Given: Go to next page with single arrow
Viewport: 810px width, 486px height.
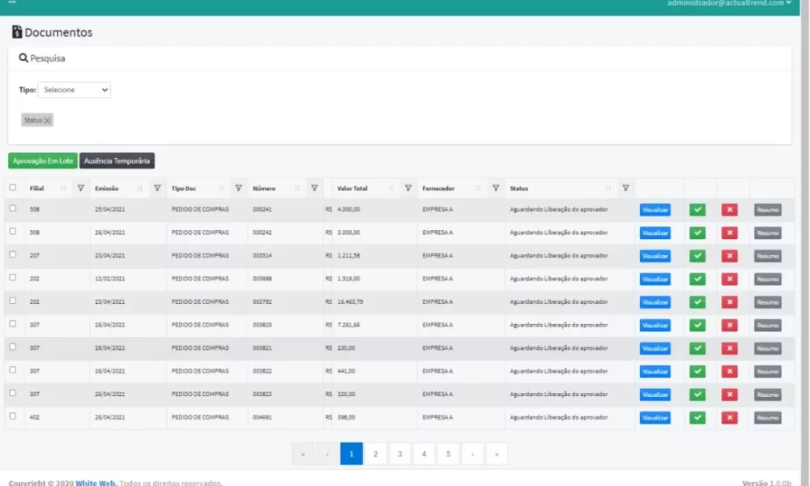Looking at the screenshot, I should [x=473, y=454].
